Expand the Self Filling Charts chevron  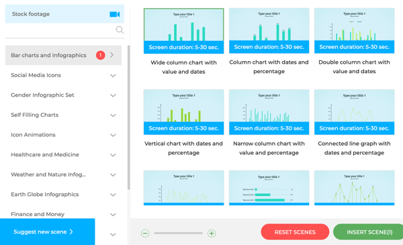pyautogui.click(x=113, y=115)
